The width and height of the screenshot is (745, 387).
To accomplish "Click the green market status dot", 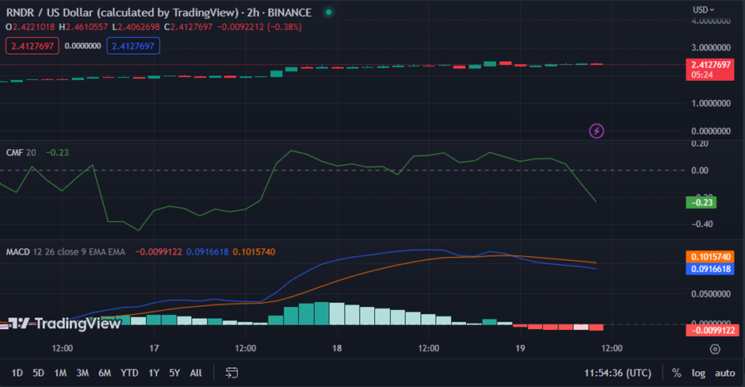I will (x=328, y=13).
